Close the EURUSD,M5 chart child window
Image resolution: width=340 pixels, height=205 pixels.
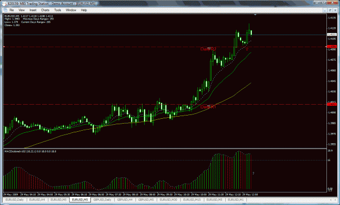click(335, 10)
